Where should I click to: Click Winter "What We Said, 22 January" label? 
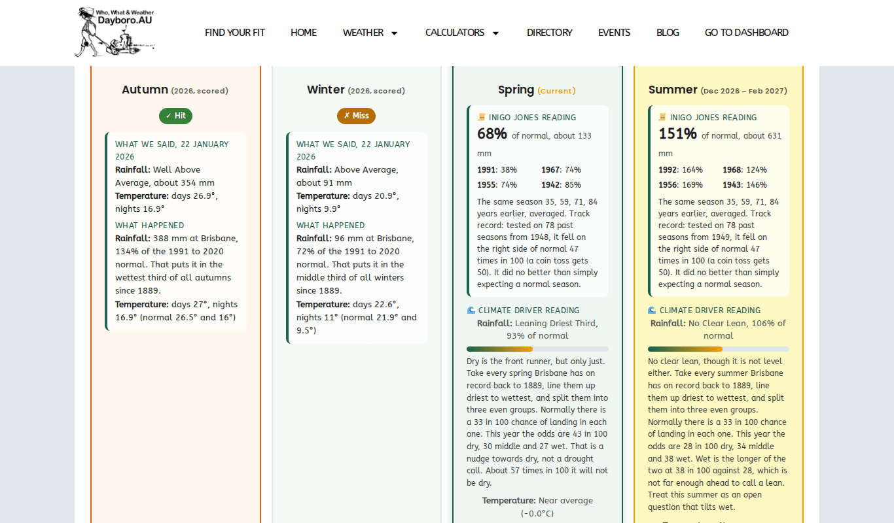pos(353,150)
